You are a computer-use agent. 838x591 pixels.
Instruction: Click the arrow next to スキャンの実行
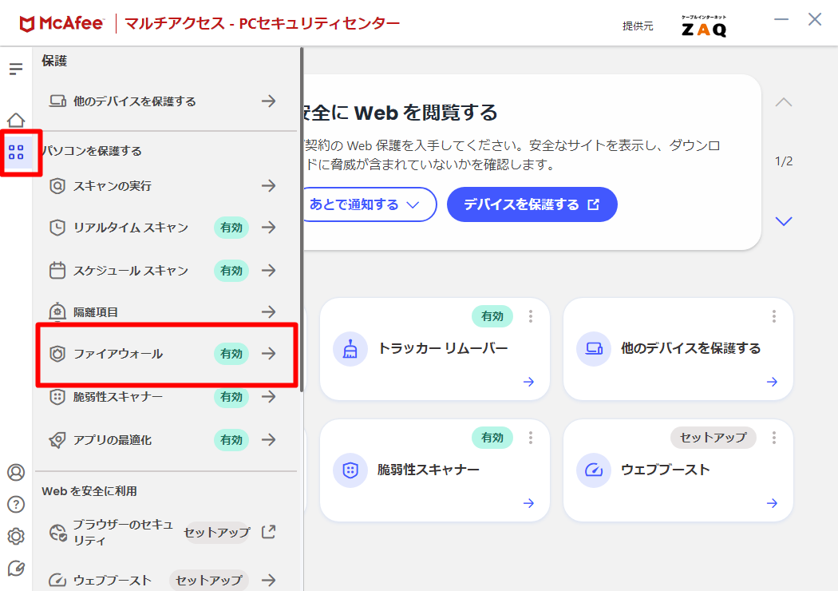[x=269, y=185]
